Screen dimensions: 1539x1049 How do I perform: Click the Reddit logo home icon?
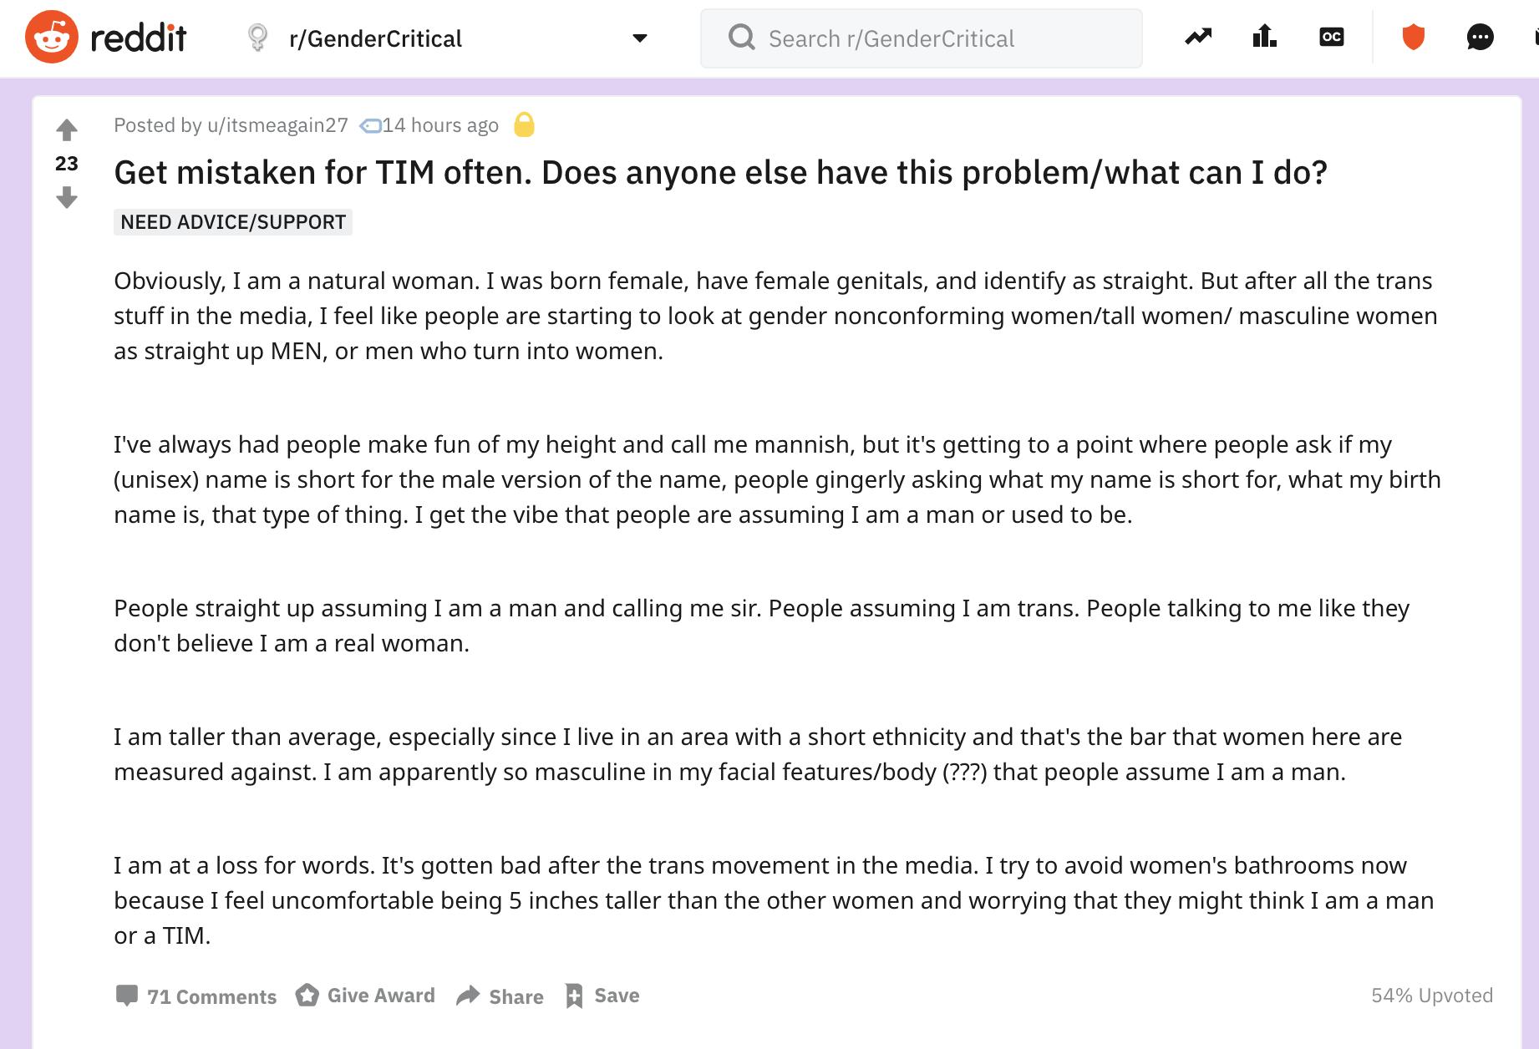click(52, 38)
